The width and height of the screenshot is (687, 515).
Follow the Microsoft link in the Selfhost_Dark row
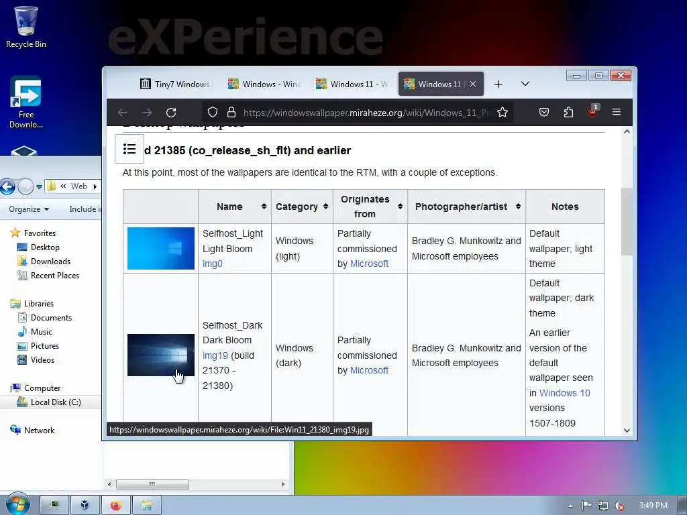click(x=370, y=370)
